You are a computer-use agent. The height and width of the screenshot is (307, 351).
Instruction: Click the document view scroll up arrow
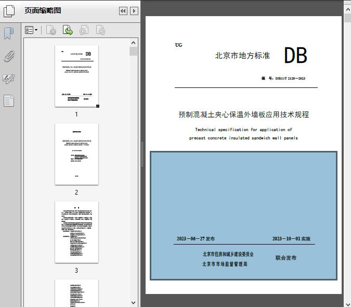(348, 10)
